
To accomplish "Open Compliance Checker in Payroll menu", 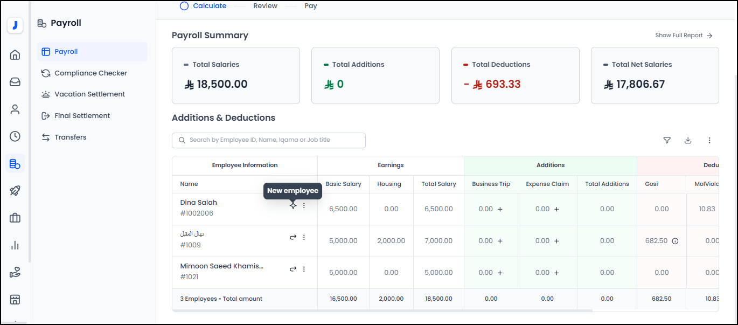I will click(90, 73).
